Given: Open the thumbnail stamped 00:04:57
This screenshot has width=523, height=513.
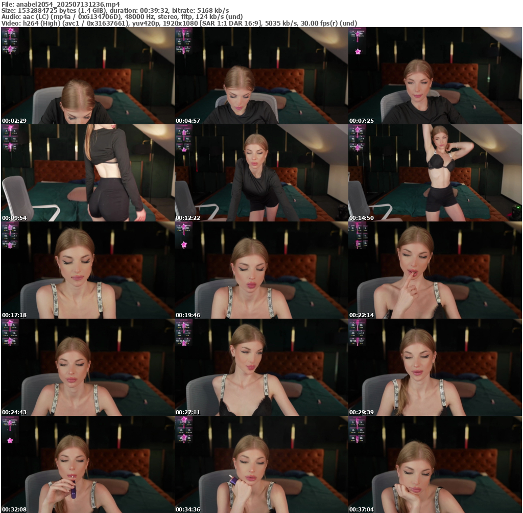Looking at the screenshot, I should click(261, 76).
